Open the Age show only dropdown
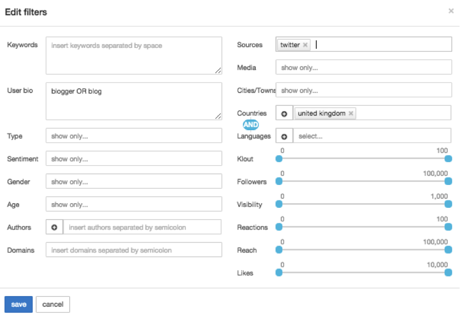The width and height of the screenshot is (460, 319). pyautogui.click(x=133, y=205)
